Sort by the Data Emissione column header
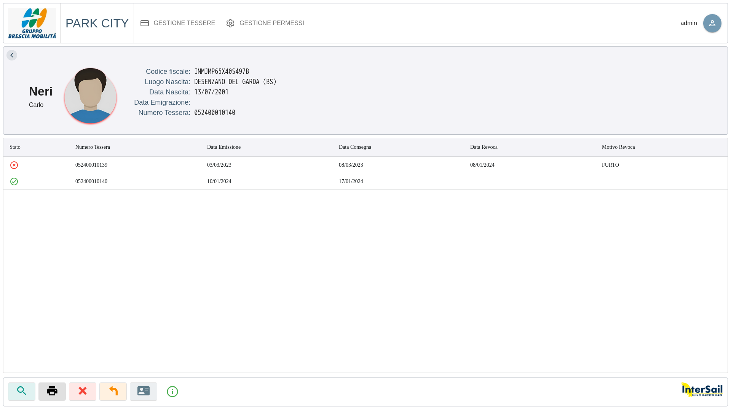Image resolution: width=731 pixels, height=411 pixels. coord(224,147)
